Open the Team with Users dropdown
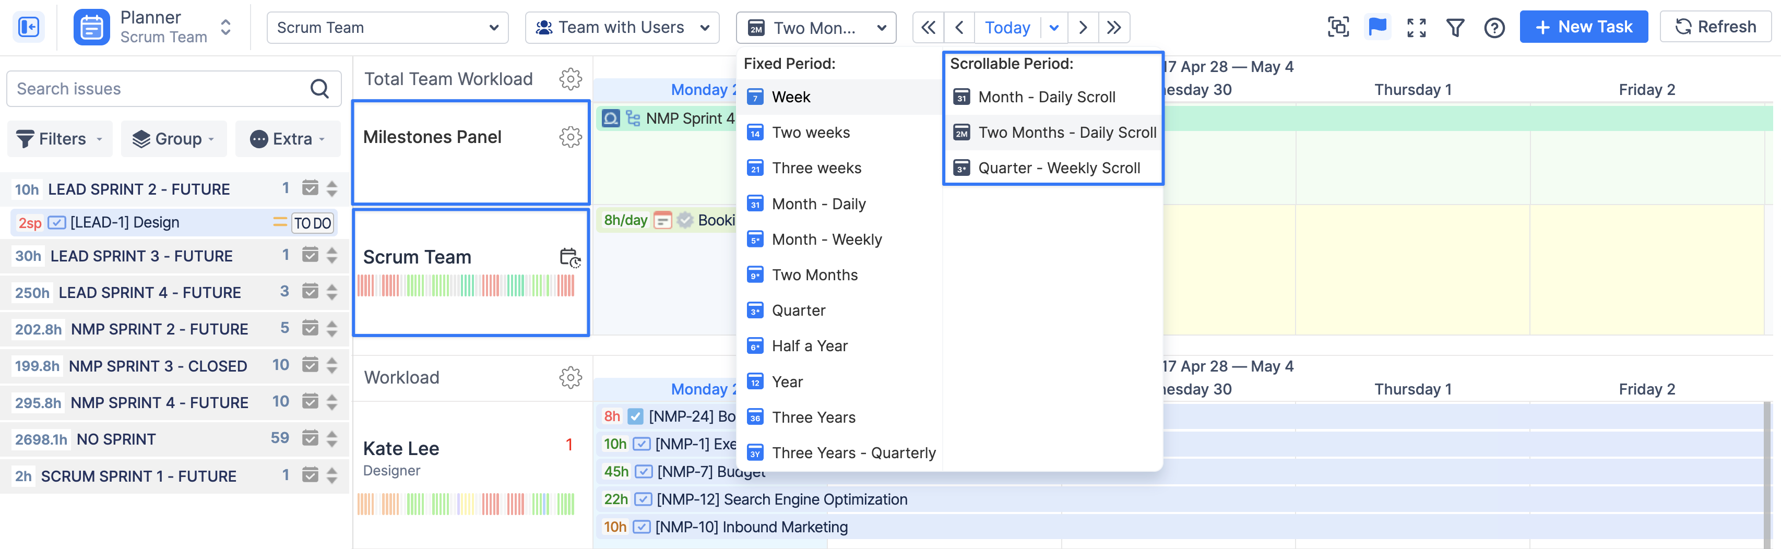This screenshot has width=1781, height=549. [x=622, y=28]
